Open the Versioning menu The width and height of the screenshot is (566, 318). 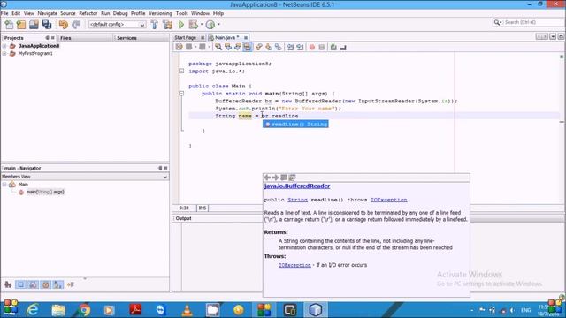pyautogui.click(x=160, y=13)
